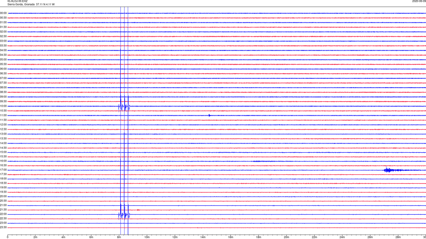426x239 pixels.
Task: Select the 19:00 time label
Action: tap(4, 188)
